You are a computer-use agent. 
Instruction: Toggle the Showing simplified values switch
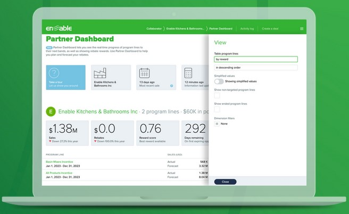[219, 81]
